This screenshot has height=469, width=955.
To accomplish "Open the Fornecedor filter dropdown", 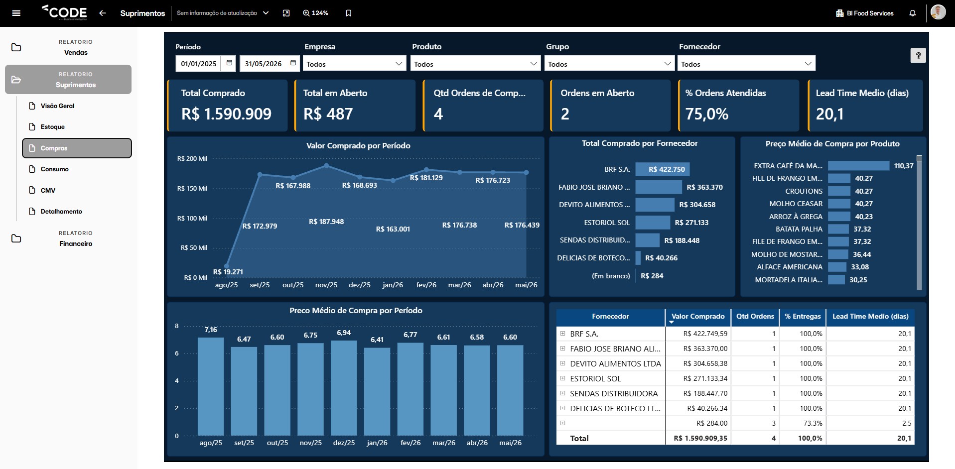I will click(x=746, y=63).
